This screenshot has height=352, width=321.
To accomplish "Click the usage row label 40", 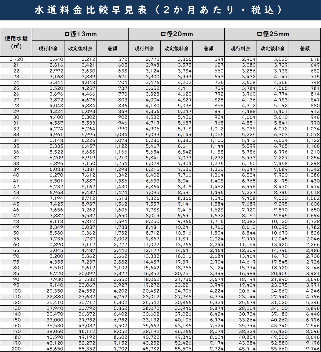I will point(16,175).
